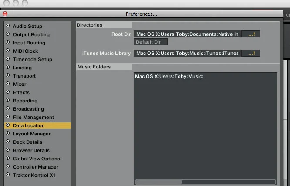This screenshot has height=186, width=290.
Task: Choose the Transport bullet icon
Action: pyautogui.click(x=7, y=76)
